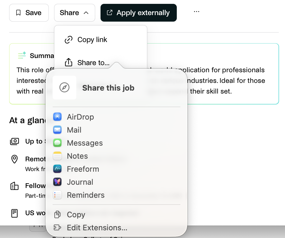Share via AirDrop

[x=116, y=117]
